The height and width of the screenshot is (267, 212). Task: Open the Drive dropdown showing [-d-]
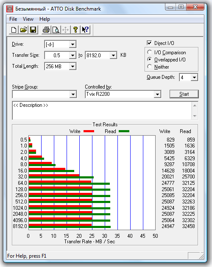[x=73, y=44]
